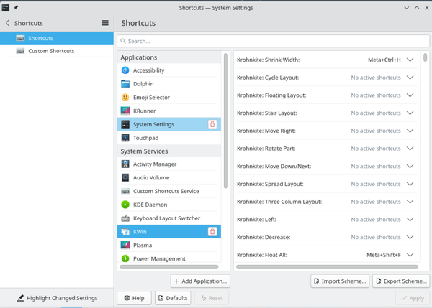432x308 pixels.
Task: Click the Emoji Selector smiley icon
Action: 125,97
